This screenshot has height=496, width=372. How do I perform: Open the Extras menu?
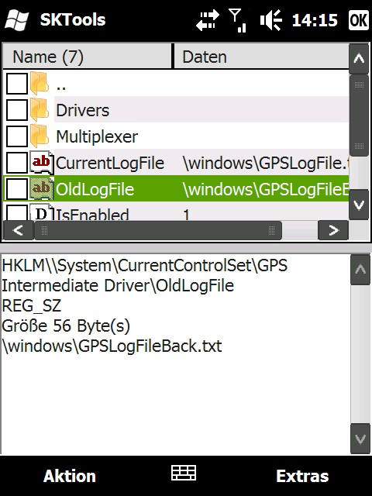[x=302, y=476]
